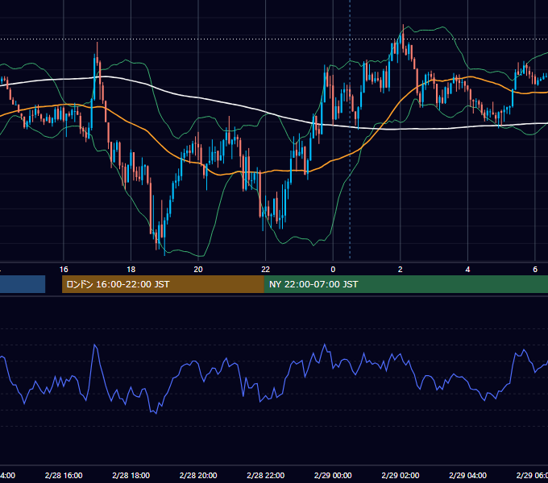Click the 2/28 18:00 time label
This screenshot has width=548, height=483.
131,476
